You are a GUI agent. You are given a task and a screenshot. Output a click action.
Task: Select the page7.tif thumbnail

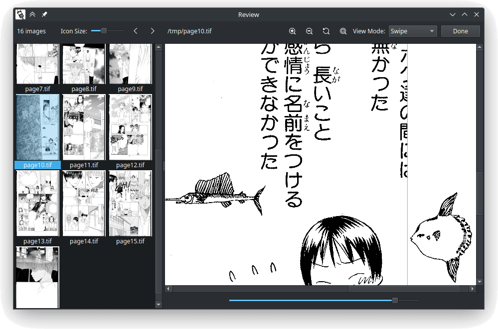pos(37,64)
